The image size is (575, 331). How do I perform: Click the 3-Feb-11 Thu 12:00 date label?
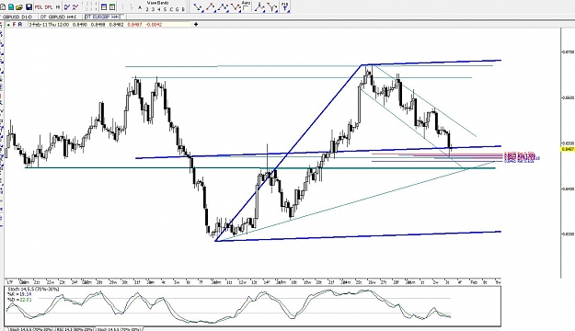49,25
